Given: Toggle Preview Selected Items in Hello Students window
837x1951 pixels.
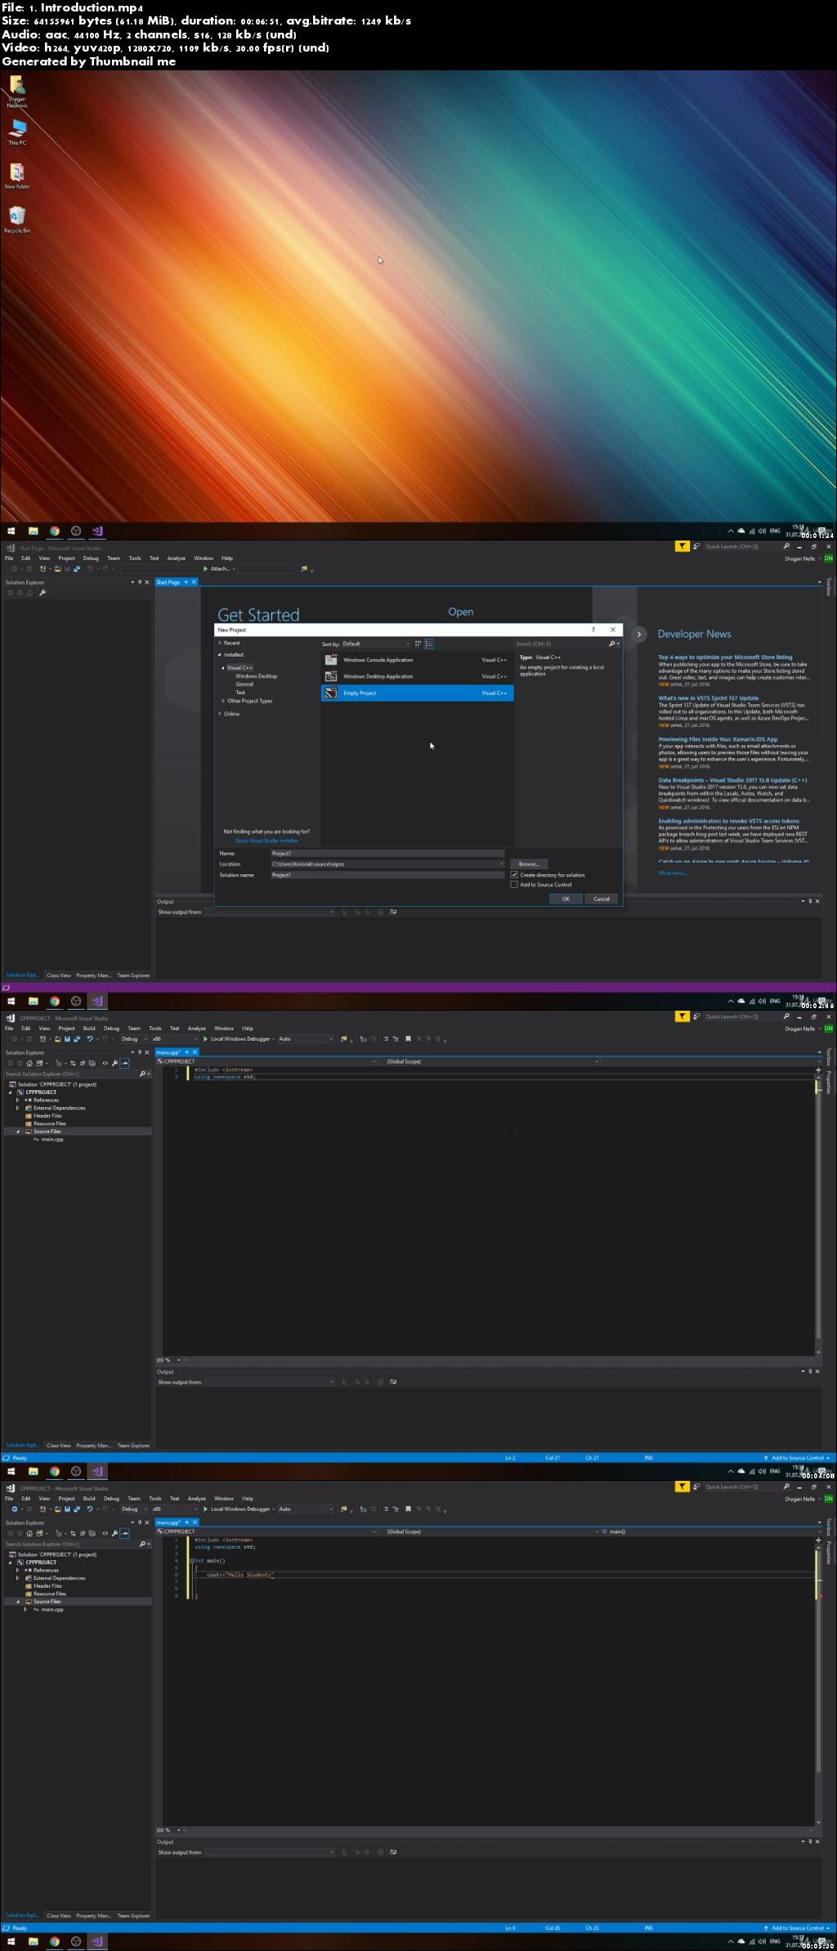Looking at the screenshot, I should click(x=125, y=1533).
